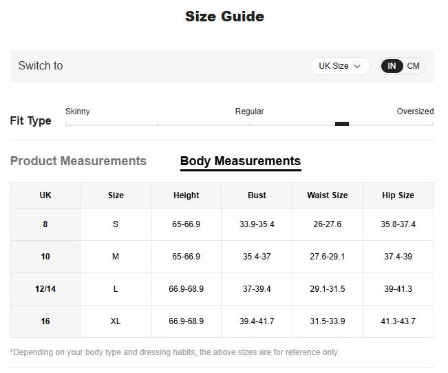Click the chevron arrow beside UK Size

357,66
